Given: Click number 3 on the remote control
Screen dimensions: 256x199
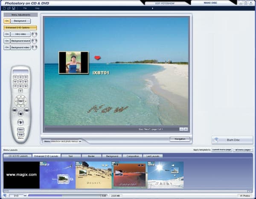Looking at the screenshot, I should [26, 77].
